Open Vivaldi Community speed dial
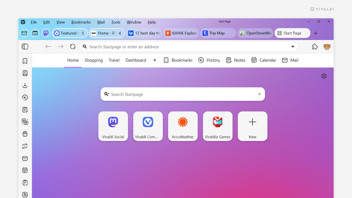This screenshot has width=352, height=198. click(x=148, y=126)
